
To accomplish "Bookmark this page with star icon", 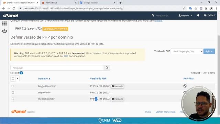I will pos(184,8).
